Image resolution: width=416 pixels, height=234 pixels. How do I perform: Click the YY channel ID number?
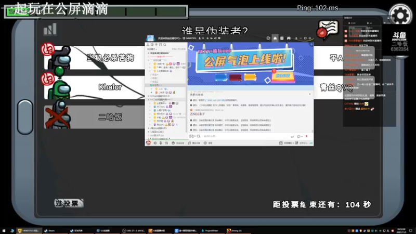click(191, 38)
